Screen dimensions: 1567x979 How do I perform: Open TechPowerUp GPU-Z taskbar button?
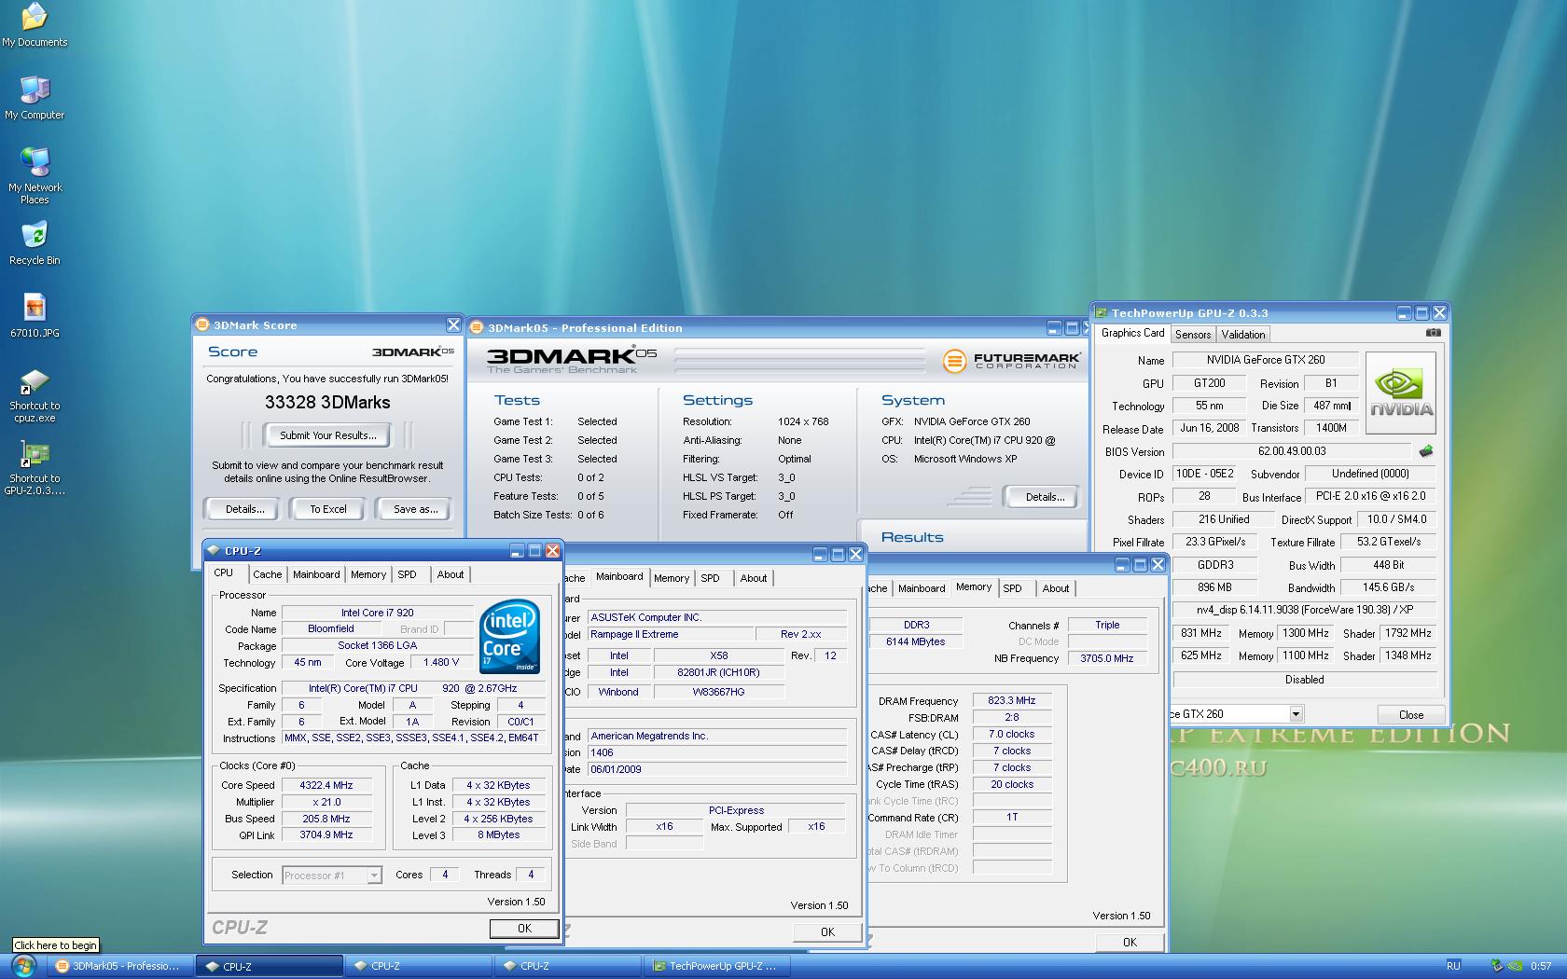(x=717, y=966)
